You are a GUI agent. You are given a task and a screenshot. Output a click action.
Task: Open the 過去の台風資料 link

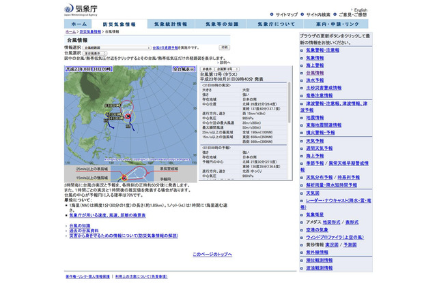84,231
